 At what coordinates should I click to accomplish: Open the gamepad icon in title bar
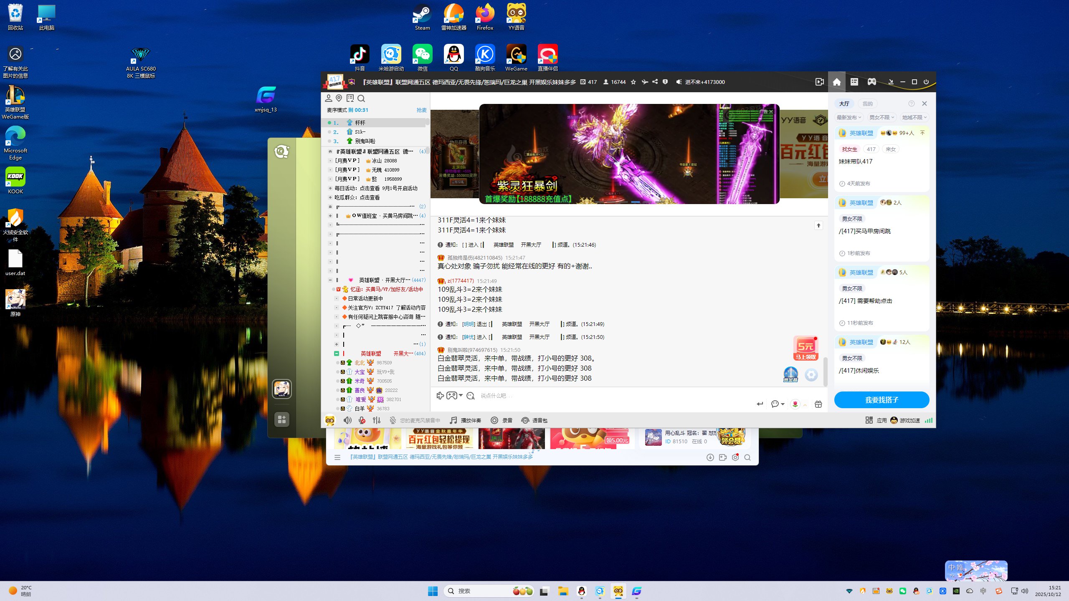871,82
